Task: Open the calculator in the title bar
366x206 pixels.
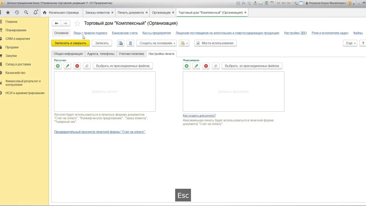Action: [266, 3]
